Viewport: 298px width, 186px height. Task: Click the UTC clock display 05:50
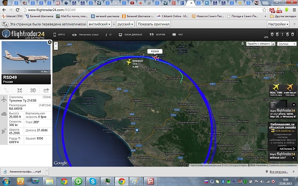point(283,34)
